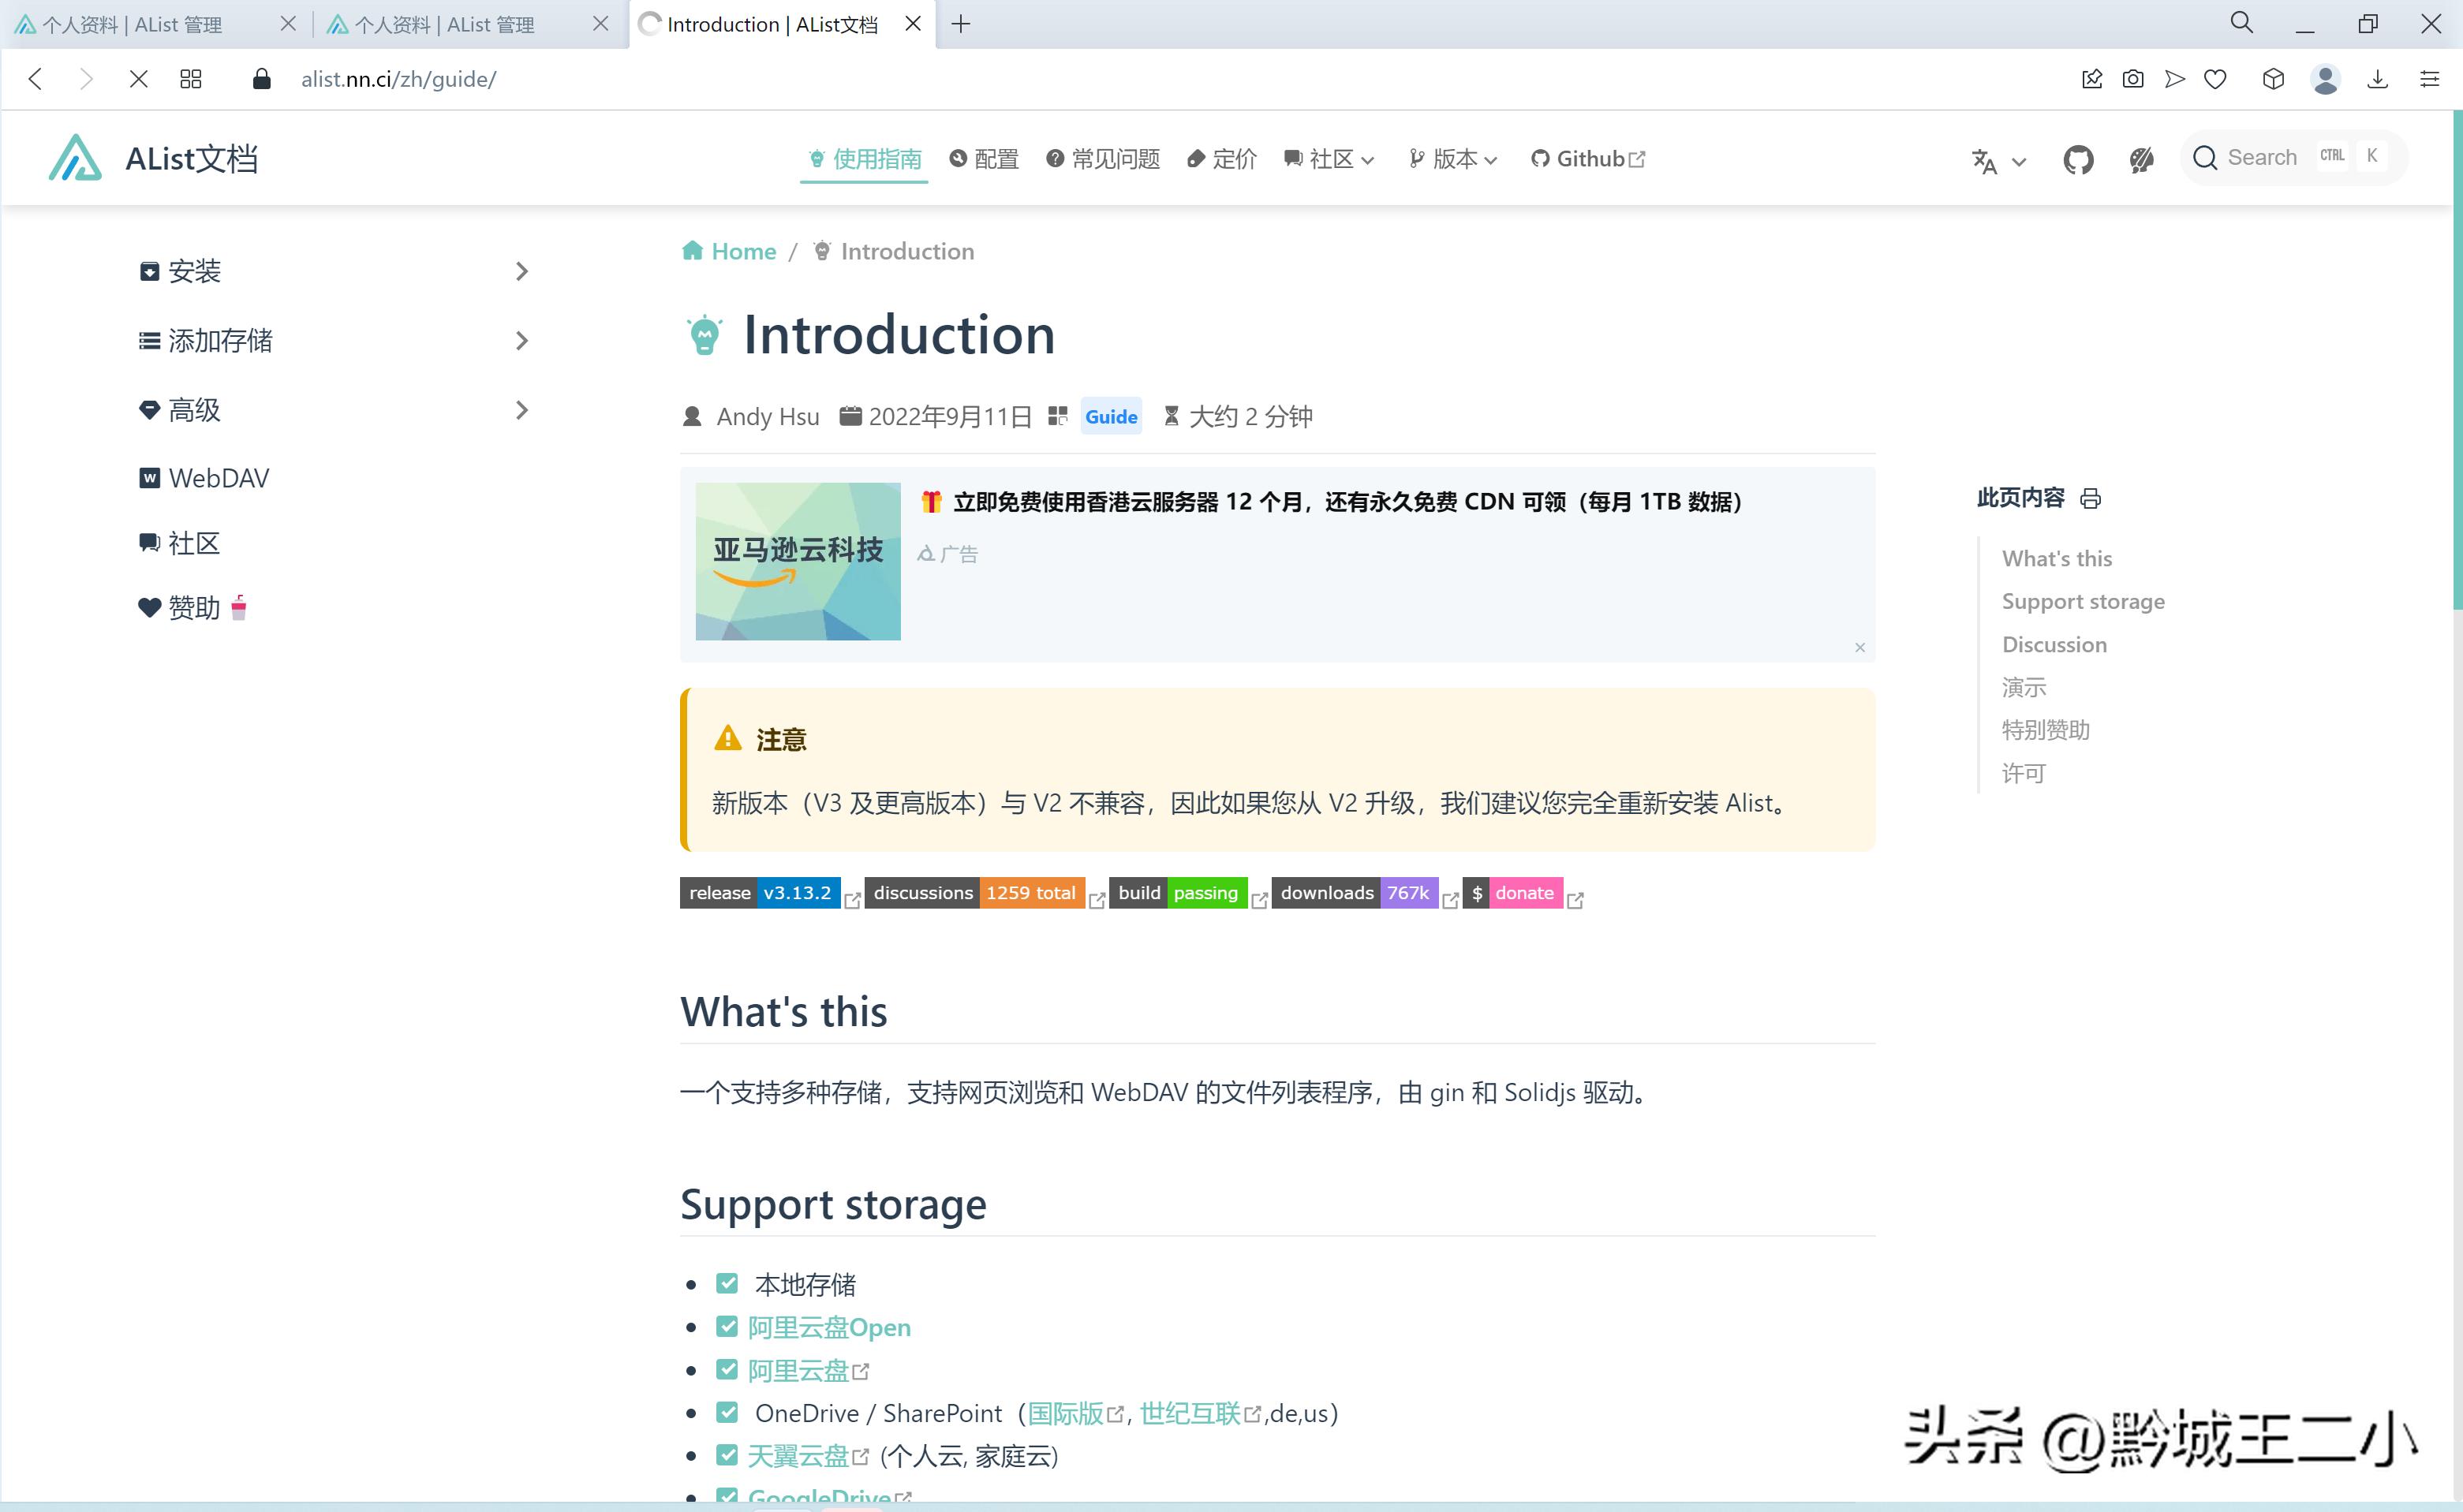Click the camera capture icon in the browser toolbar
The image size is (2463, 1512).
click(x=2133, y=79)
